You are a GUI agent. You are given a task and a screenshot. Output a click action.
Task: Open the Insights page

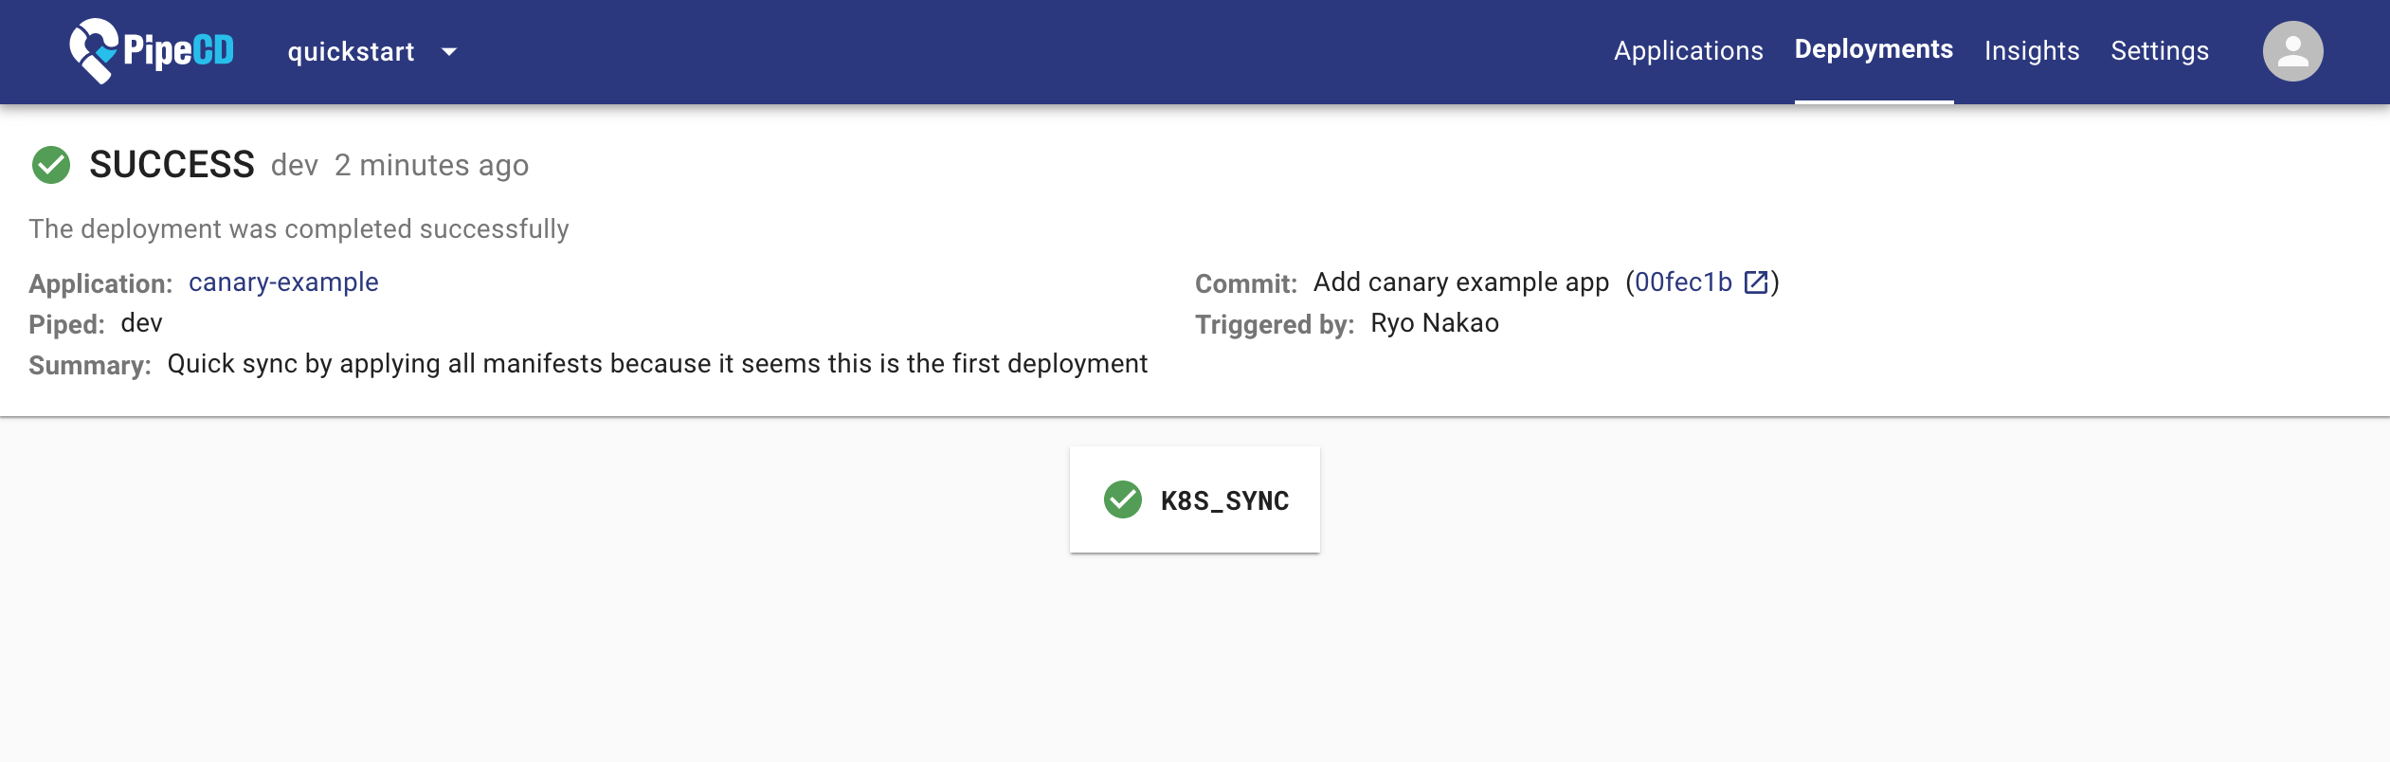pos(2032,50)
